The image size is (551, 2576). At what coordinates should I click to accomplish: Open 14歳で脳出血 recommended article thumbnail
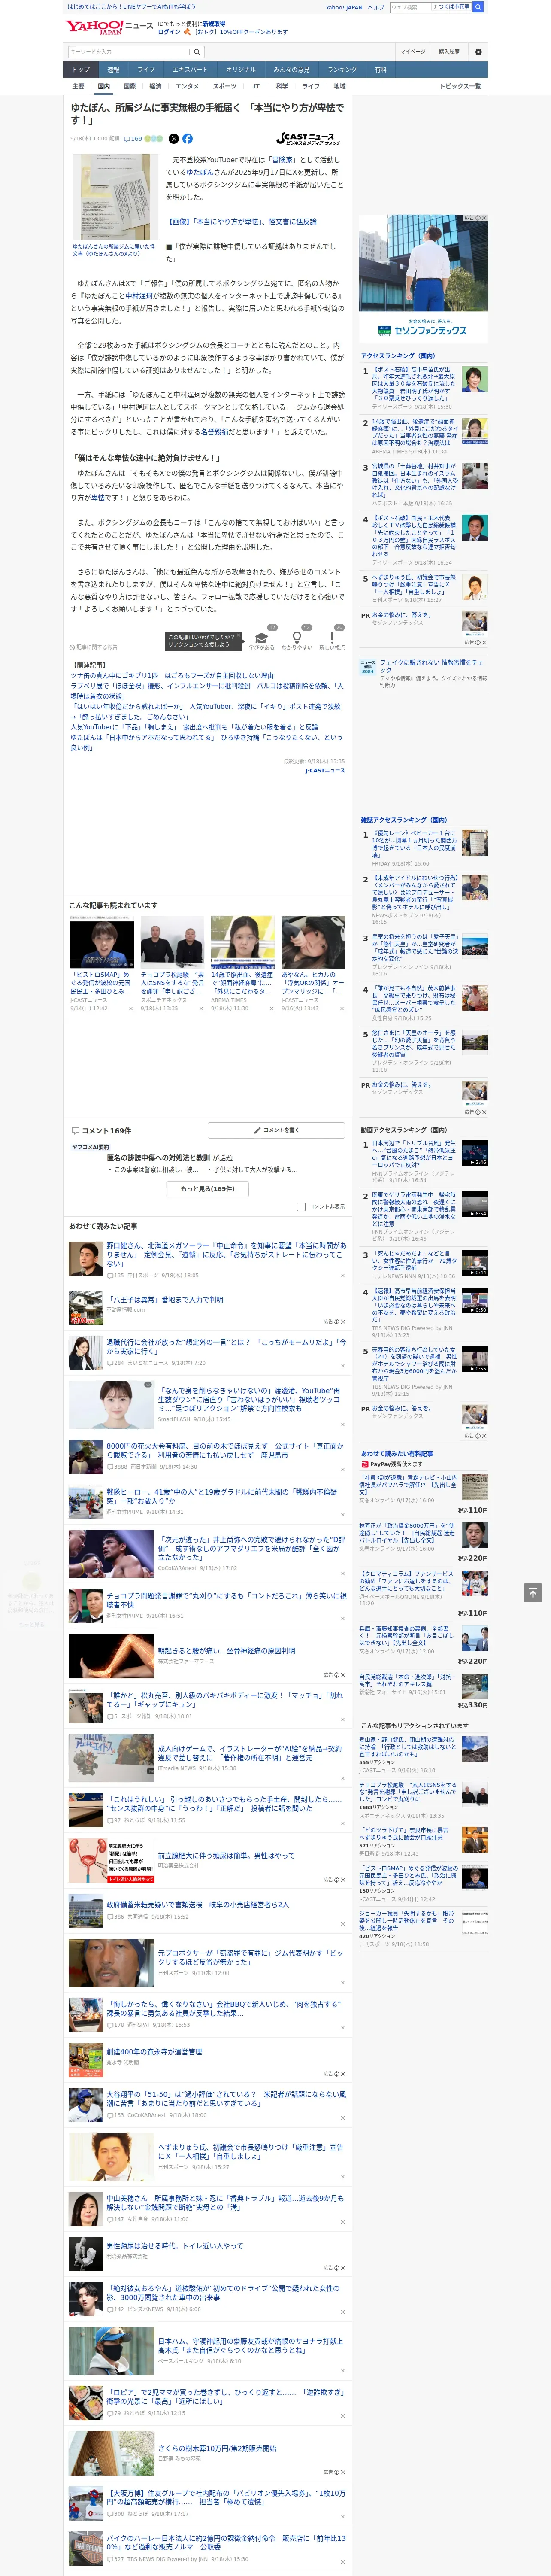[x=242, y=942]
